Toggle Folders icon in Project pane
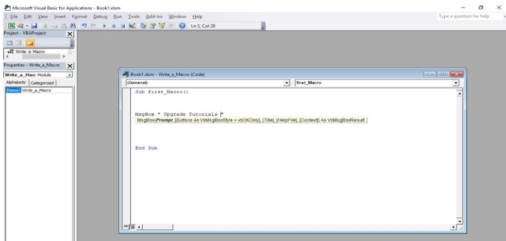The image size is (506, 241). [30, 43]
